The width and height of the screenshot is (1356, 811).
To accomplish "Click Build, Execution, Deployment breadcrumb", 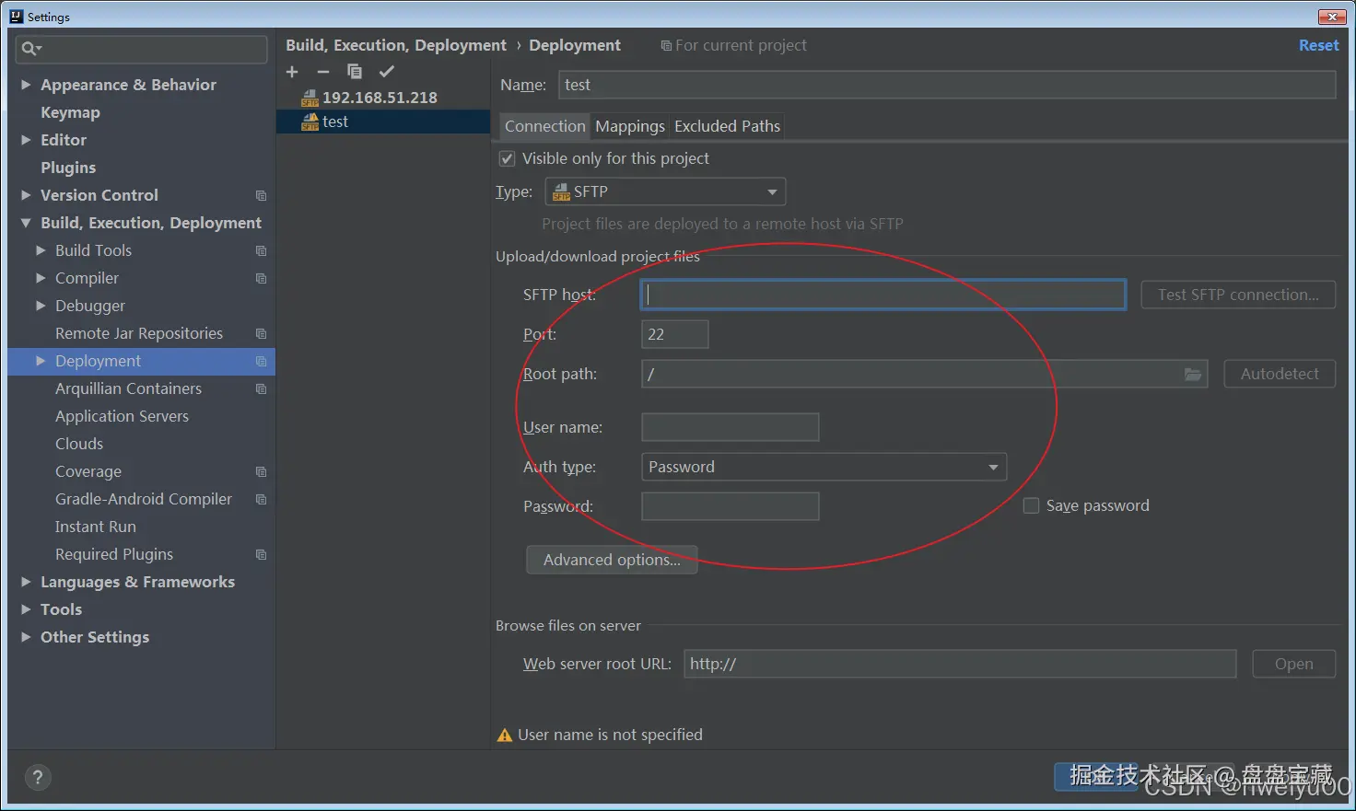I will tap(396, 45).
